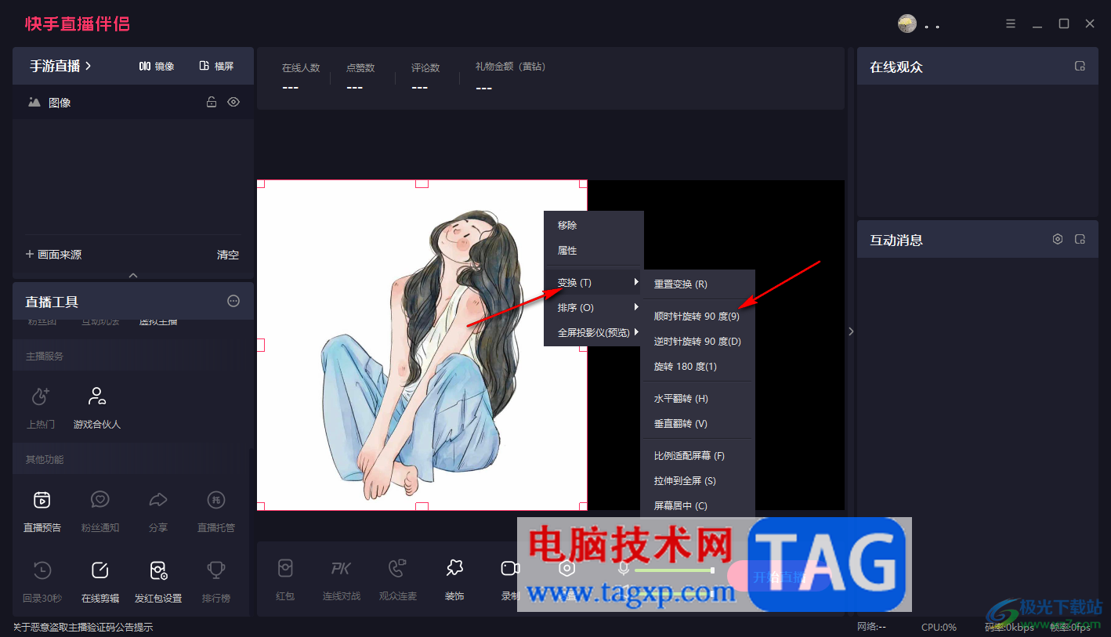Open 发红包设置

158,581
